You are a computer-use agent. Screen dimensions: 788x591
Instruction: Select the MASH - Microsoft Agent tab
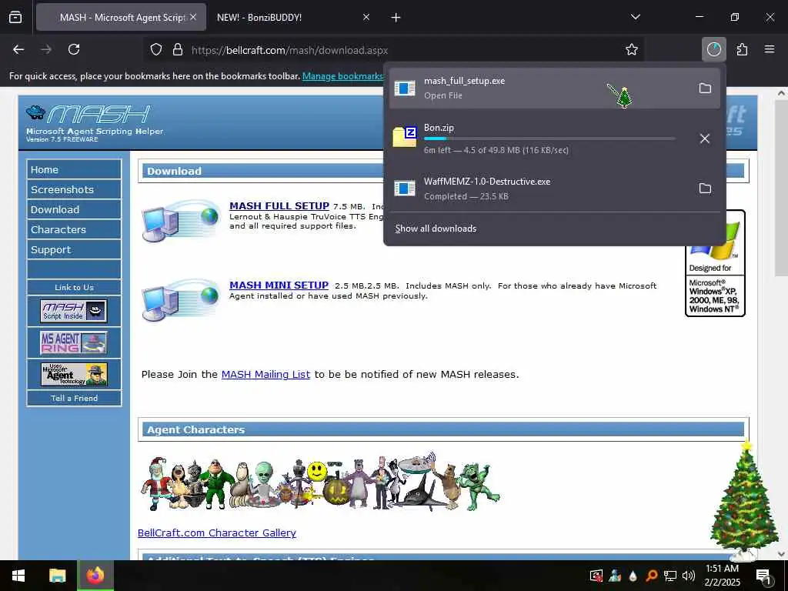tap(121, 17)
